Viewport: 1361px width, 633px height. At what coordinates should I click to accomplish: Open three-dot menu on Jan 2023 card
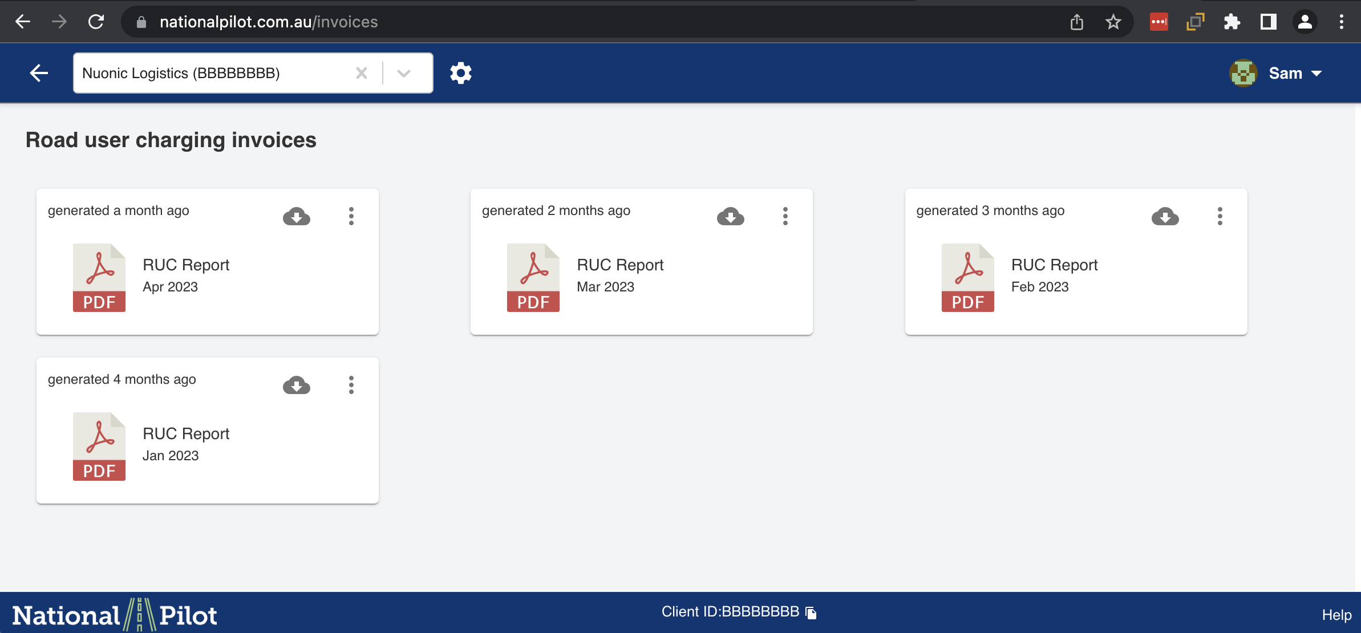pos(351,385)
